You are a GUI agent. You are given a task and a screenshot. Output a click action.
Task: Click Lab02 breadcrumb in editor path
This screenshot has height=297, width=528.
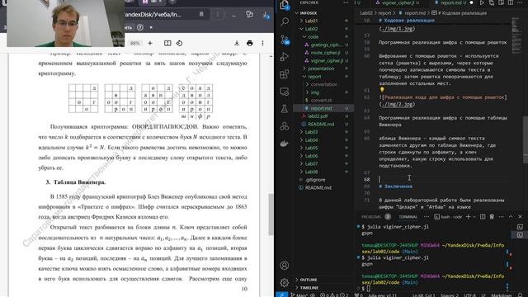pos(366,13)
